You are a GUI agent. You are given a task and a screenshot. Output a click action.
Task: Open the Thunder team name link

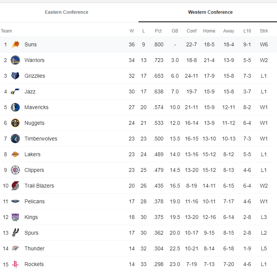tap(34, 248)
